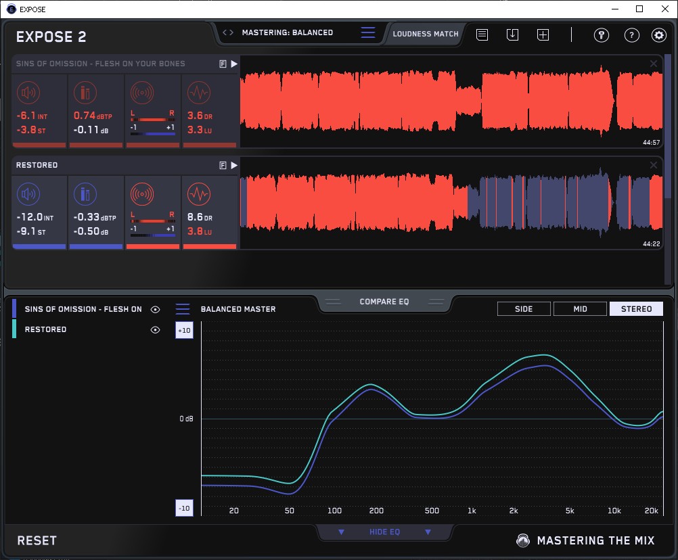Click the loudness icon for Restored track
This screenshot has height=560, width=678.
(28, 194)
